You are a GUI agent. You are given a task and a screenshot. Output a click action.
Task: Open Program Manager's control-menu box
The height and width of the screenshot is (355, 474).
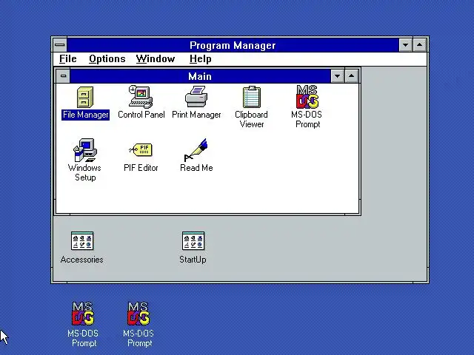tap(60, 45)
